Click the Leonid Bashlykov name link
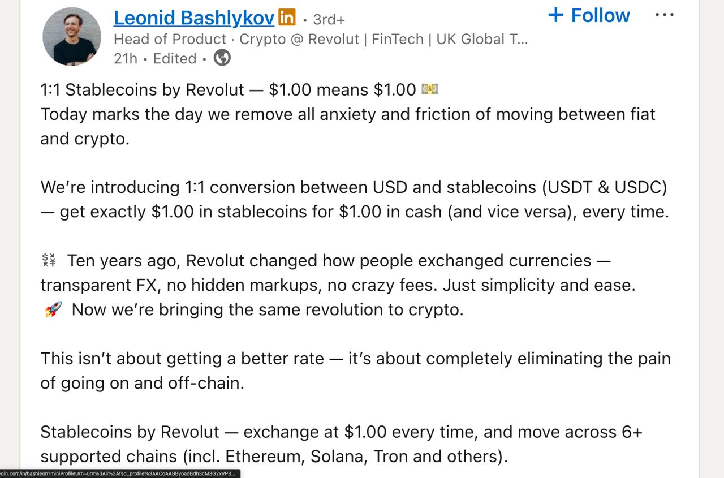The height and width of the screenshot is (478, 724). [193, 18]
